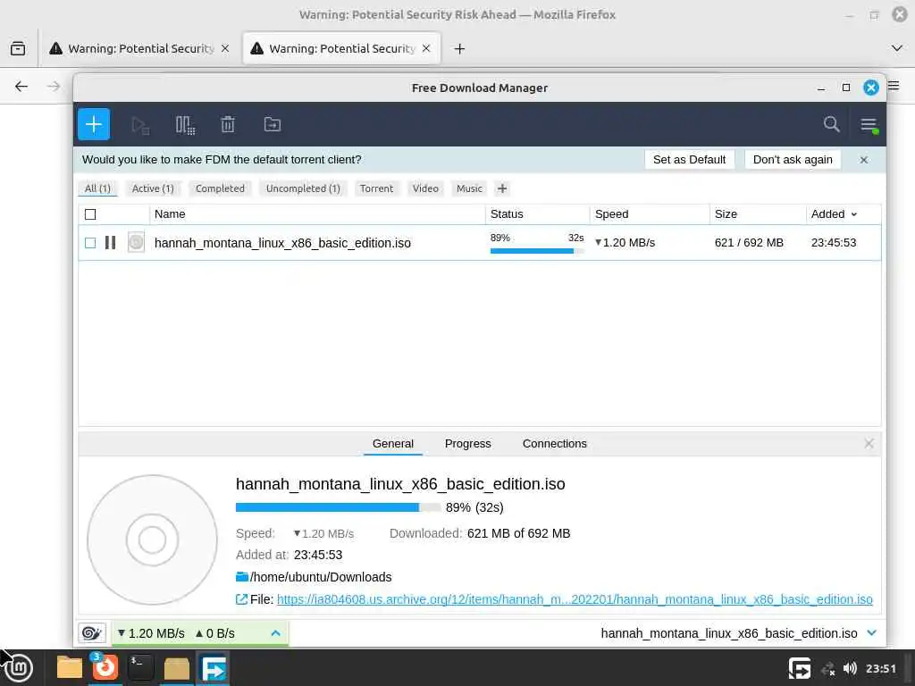915x686 pixels.
Task: Open Firefox list all tabs dropdown
Action: (897, 48)
